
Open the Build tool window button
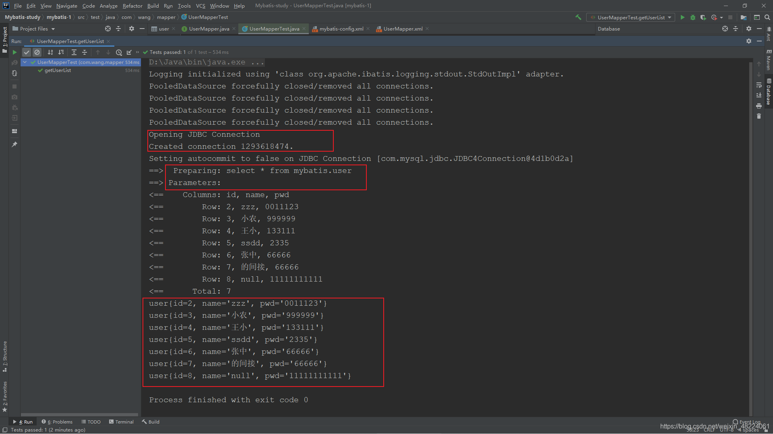151,422
